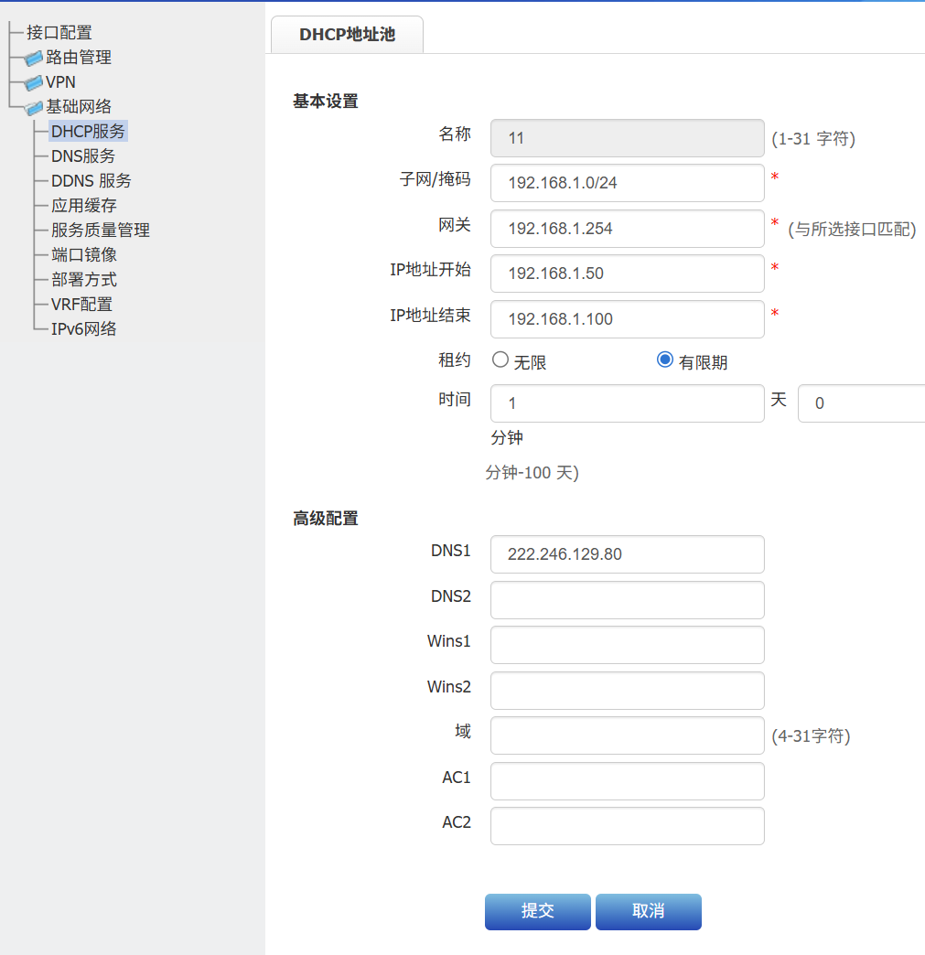Open IPv6网络 in the sidebar
Screen dimensions: 925x955
(x=83, y=329)
